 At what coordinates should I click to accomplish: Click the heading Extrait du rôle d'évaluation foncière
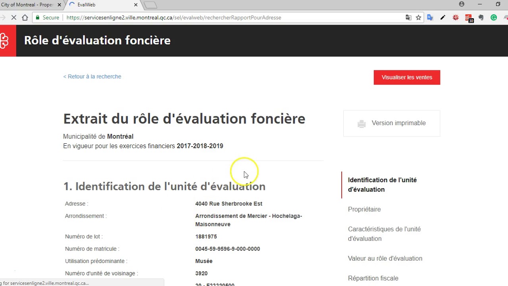click(x=184, y=119)
